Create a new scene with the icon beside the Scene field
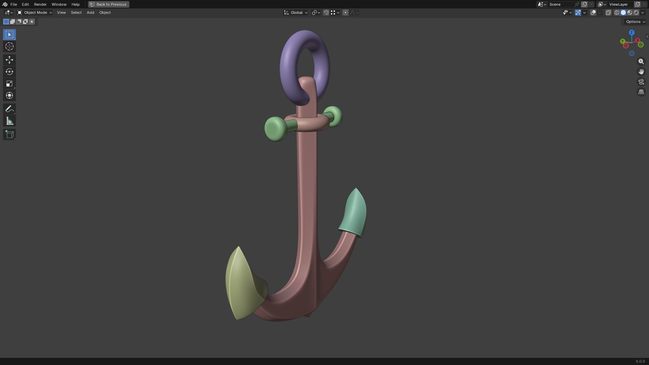The image size is (649, 365). pyautogui.click(x=584, y=4)
